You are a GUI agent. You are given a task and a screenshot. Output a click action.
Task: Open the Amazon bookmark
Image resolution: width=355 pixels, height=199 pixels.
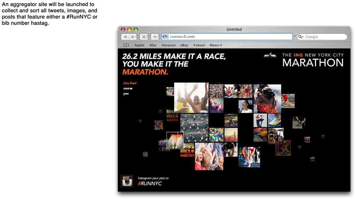pyautogui.click(x=168, y=45)
